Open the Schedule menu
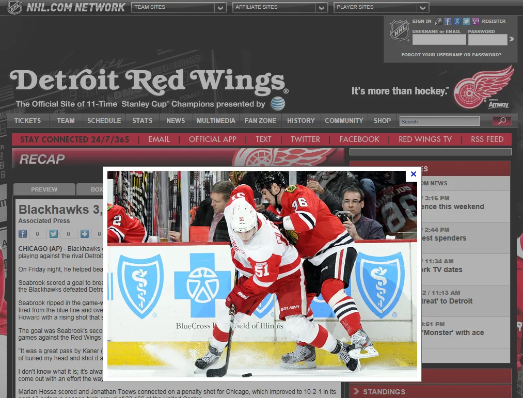Viewport: 523px width, 398px height. 104,120
